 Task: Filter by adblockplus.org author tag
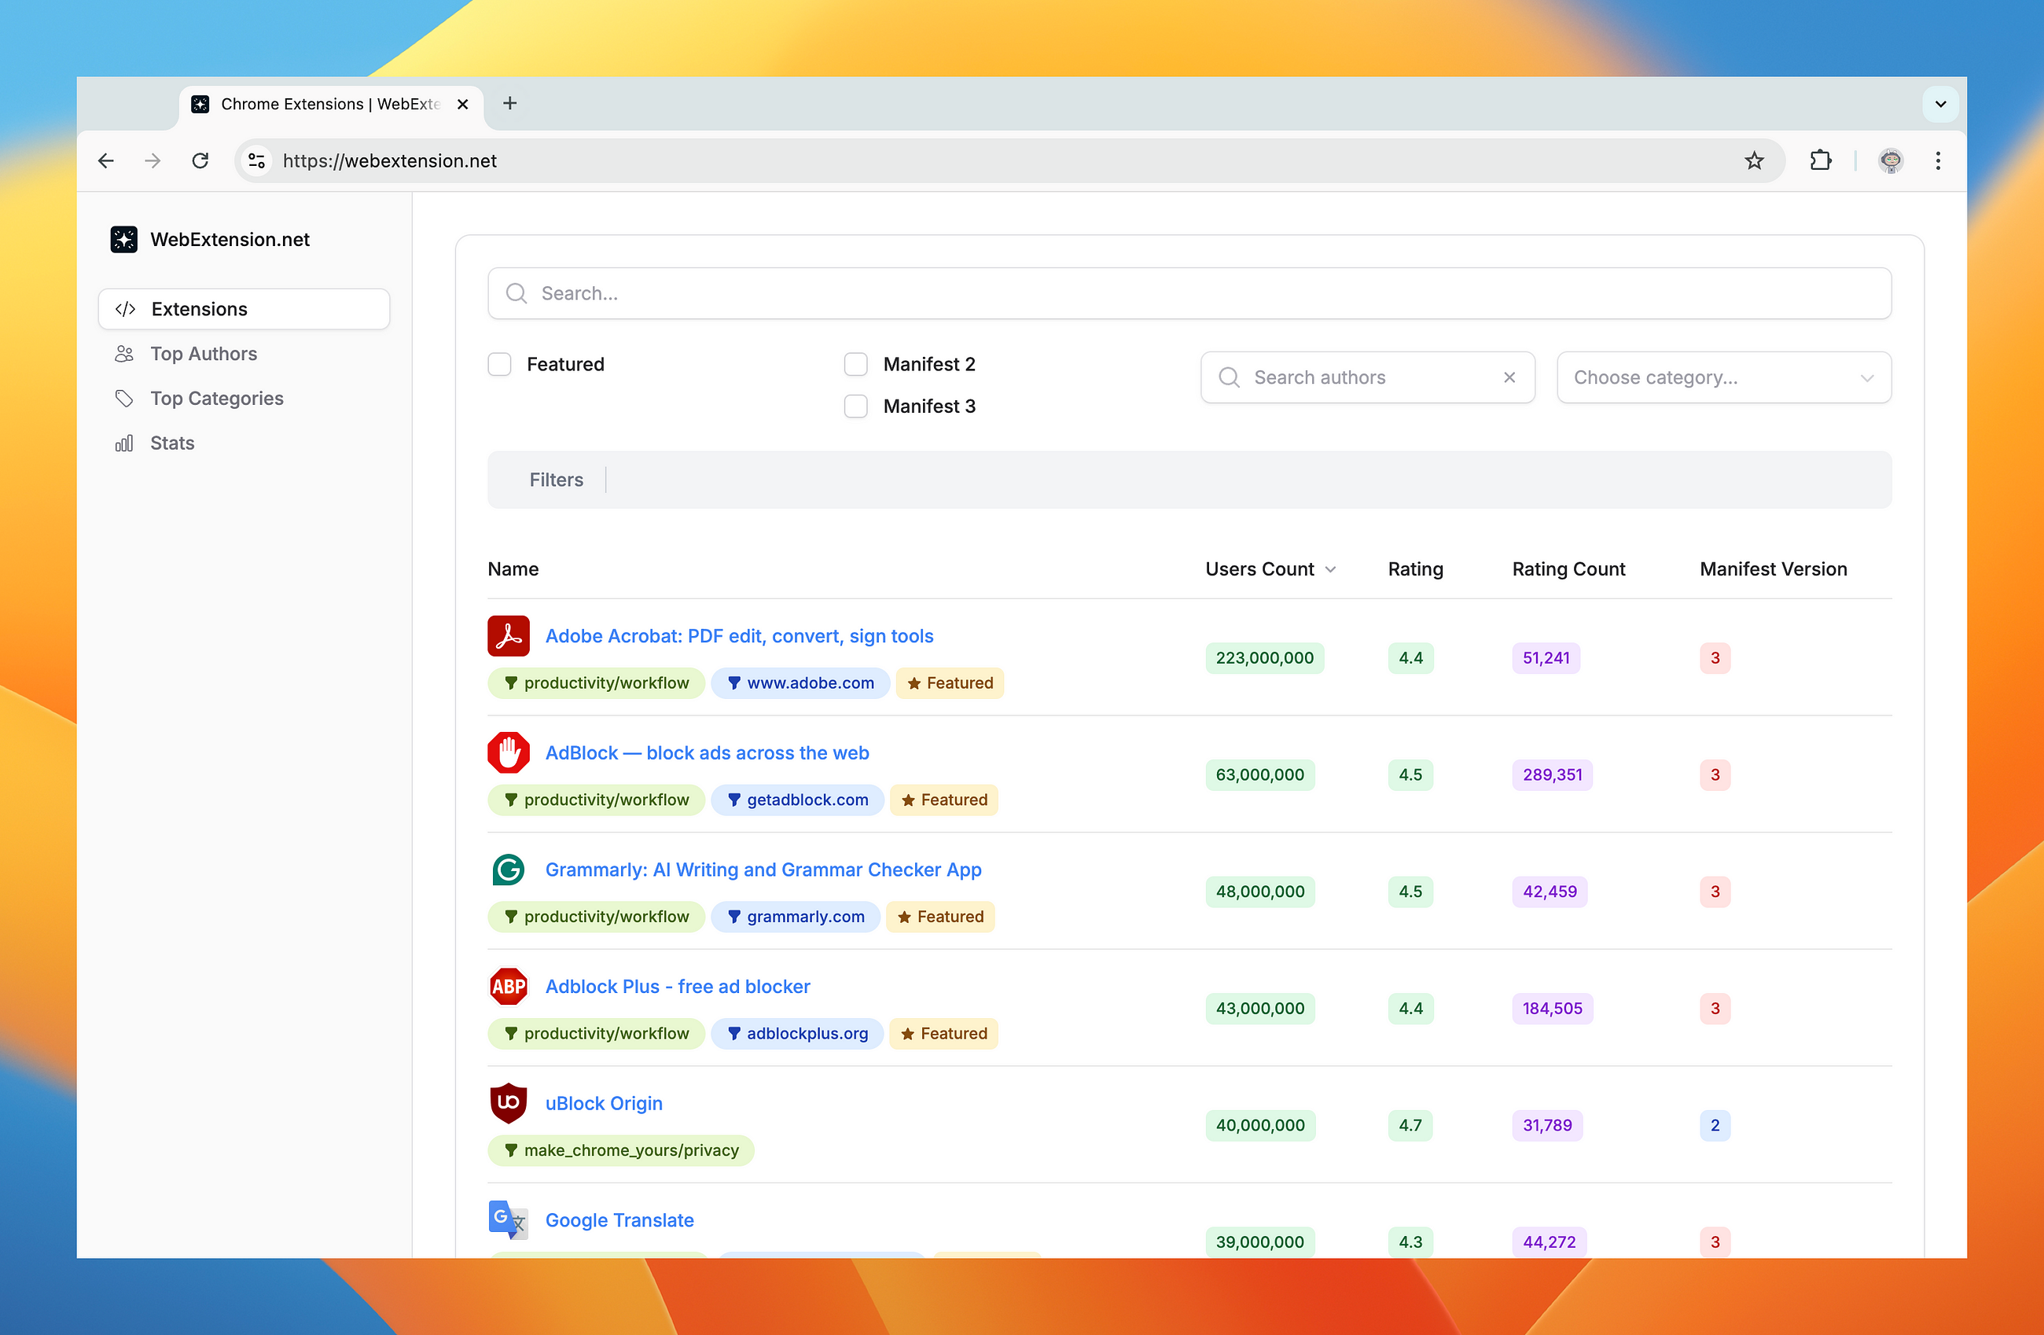[797, 1033]
